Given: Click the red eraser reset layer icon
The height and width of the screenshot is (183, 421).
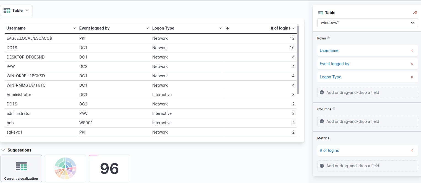Looking at the screenshot, I should 415,13.
